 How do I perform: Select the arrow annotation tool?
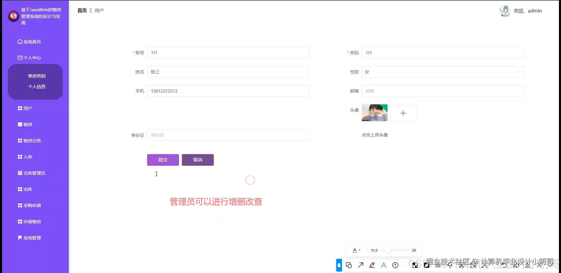(x=361, y=265)
